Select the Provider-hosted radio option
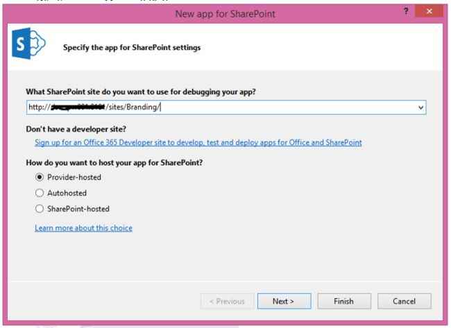Image resolution: width=451 pixels, height=328 pixels. (x=40, y=177)
